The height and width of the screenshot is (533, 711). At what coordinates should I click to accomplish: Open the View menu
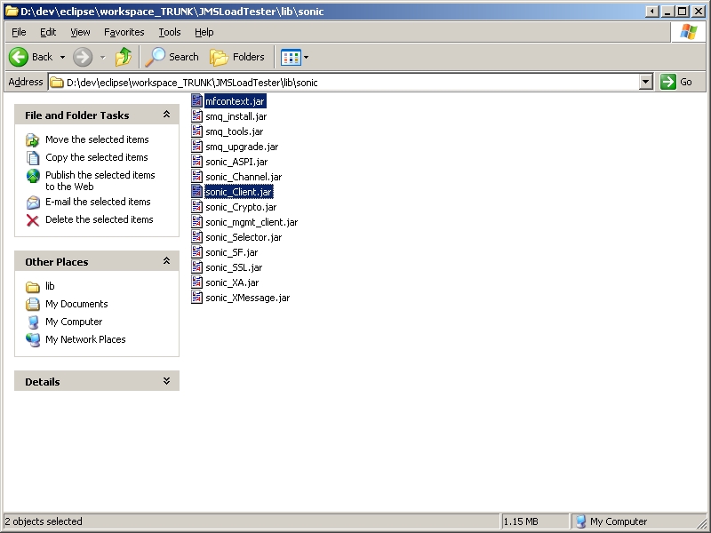pyautogui.click(x=80, y=32)
